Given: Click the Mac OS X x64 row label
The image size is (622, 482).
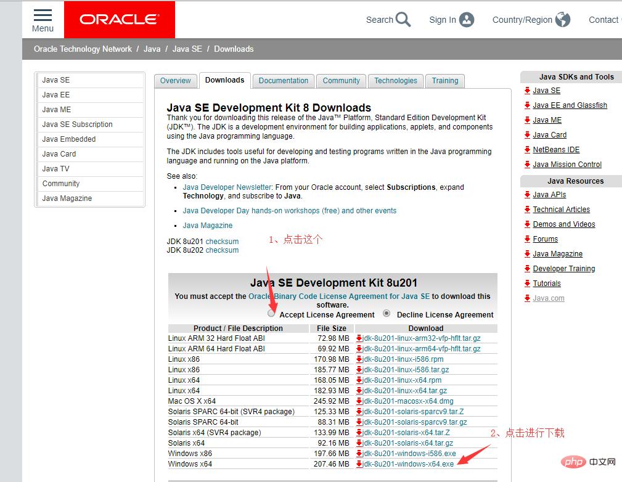Looking at the screenshot, I should pos(192,401).
